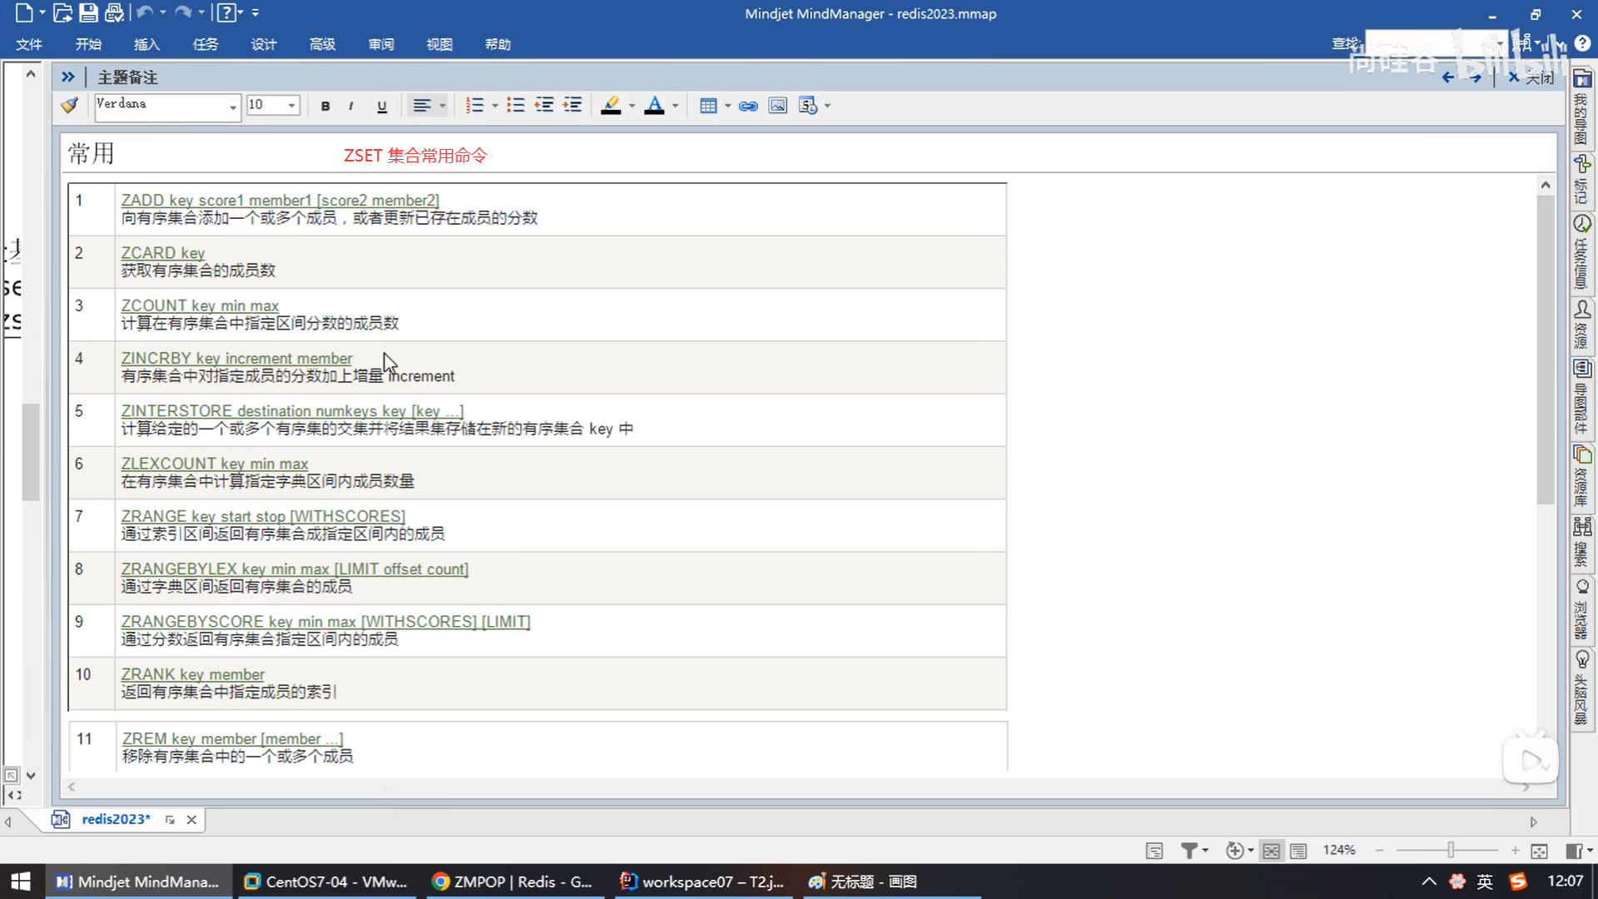Screen dimensions: 1598x899
Task: Toggle italic formatting
Action: (x=351, y=106)
